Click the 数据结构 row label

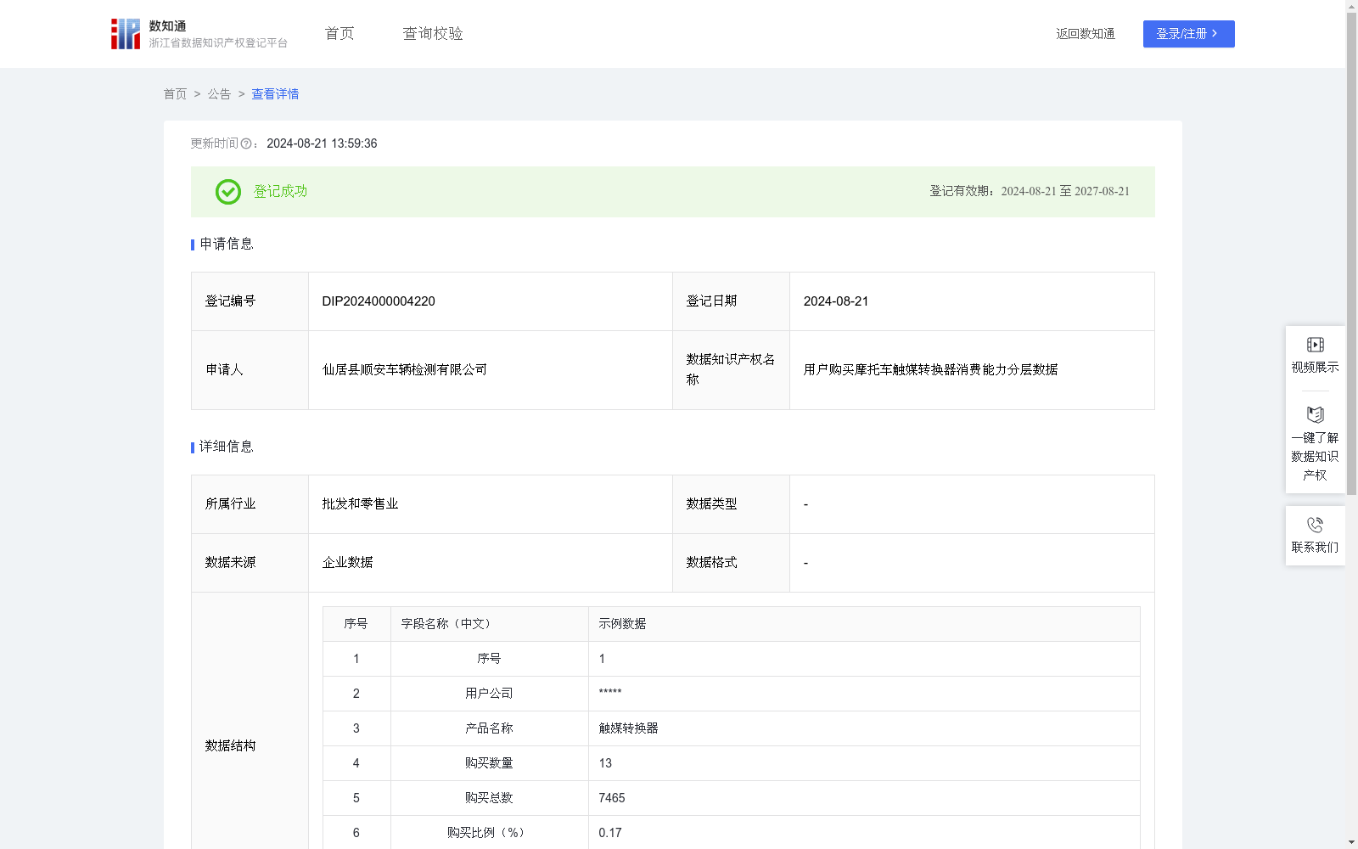(230, 746)
